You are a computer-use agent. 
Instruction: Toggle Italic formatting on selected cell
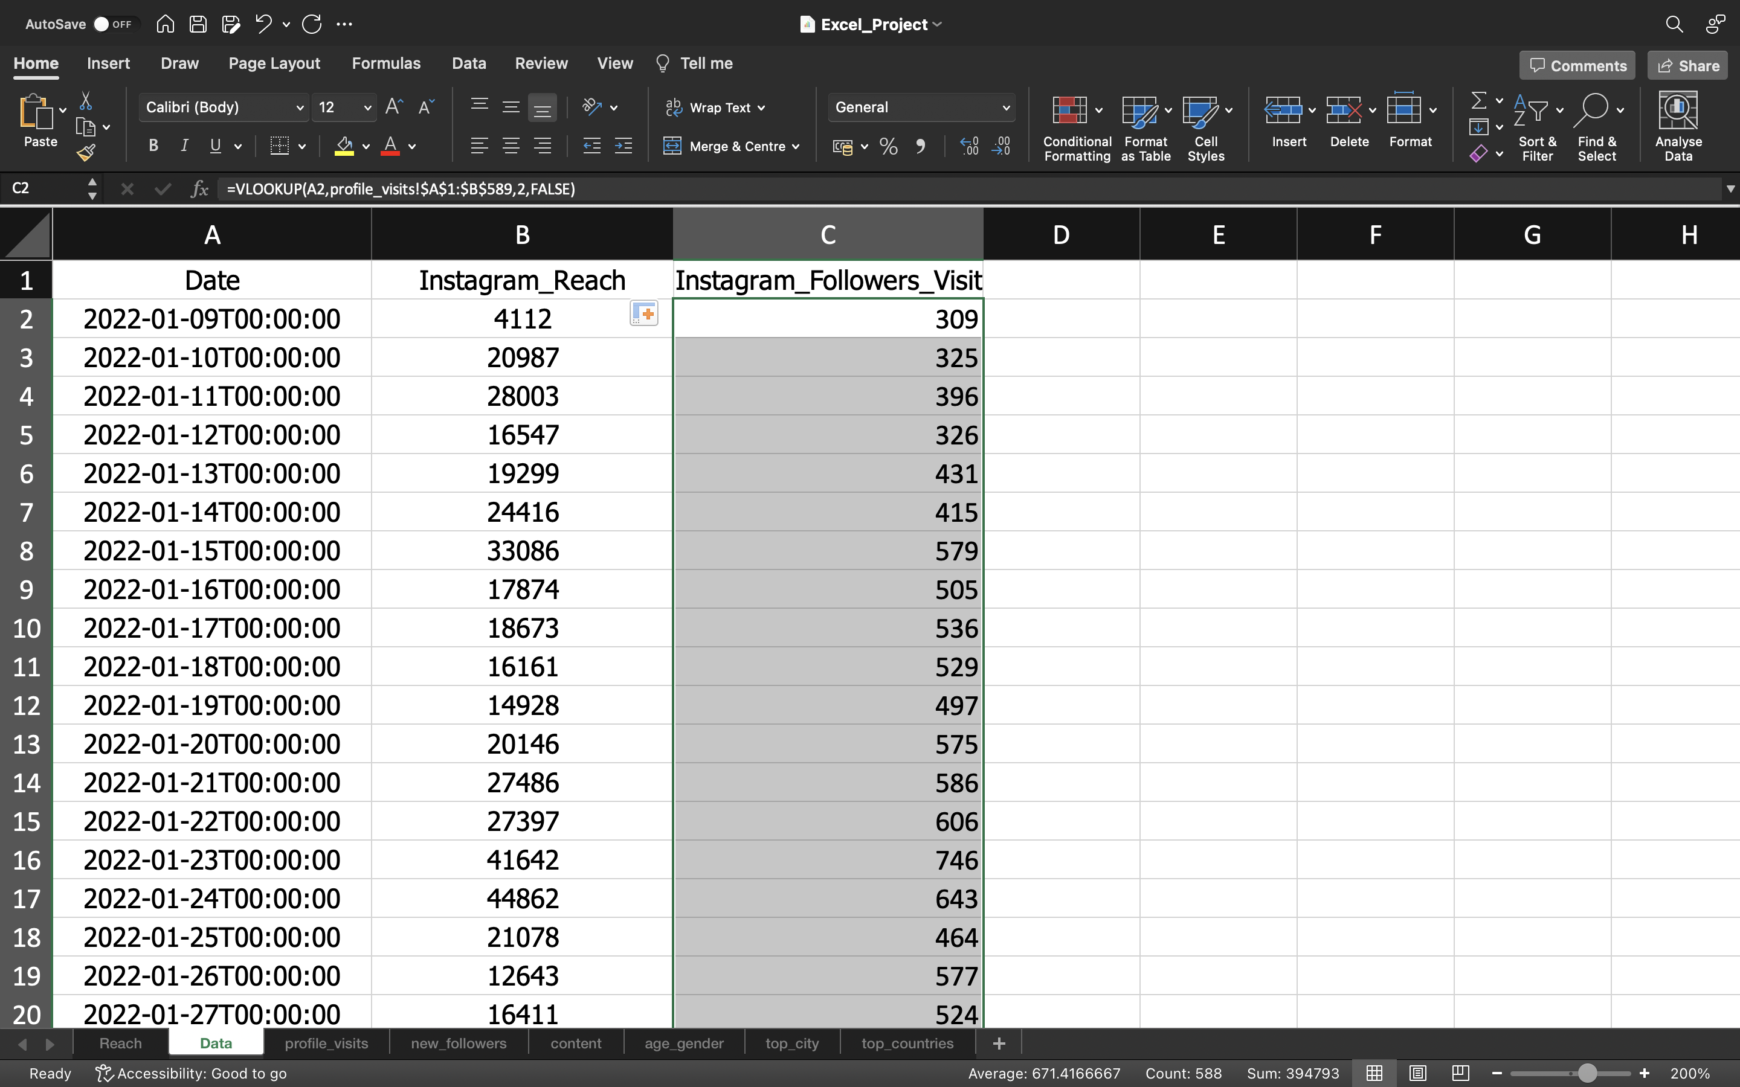[184, 147]
